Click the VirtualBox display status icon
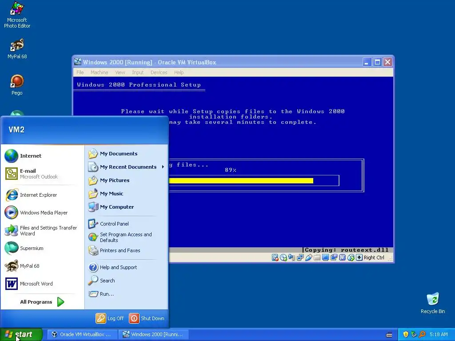The height and width of the screenshot is (341, 455). [x=326, y=258]
